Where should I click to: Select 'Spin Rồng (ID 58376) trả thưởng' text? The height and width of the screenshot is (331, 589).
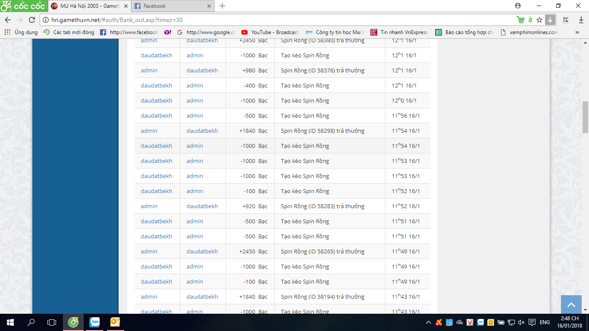[323, 70]
